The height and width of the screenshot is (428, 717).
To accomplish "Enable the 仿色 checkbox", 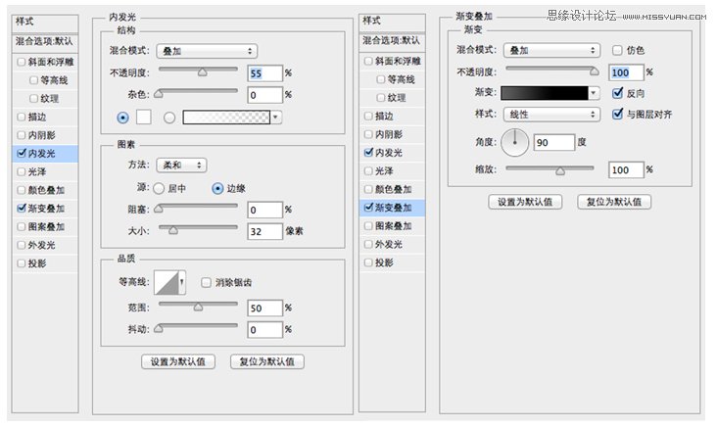I will click(617, 50).
